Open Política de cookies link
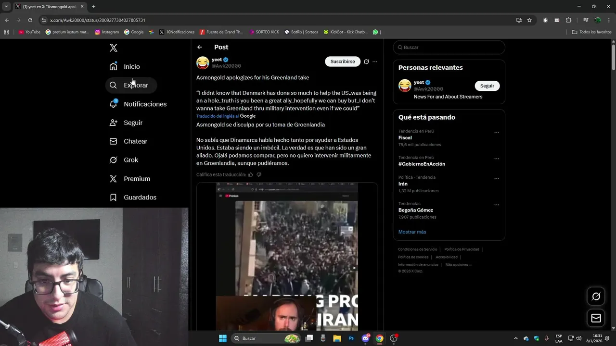The height and width of the screenshot is (346, 616). (x=413, y=257)
